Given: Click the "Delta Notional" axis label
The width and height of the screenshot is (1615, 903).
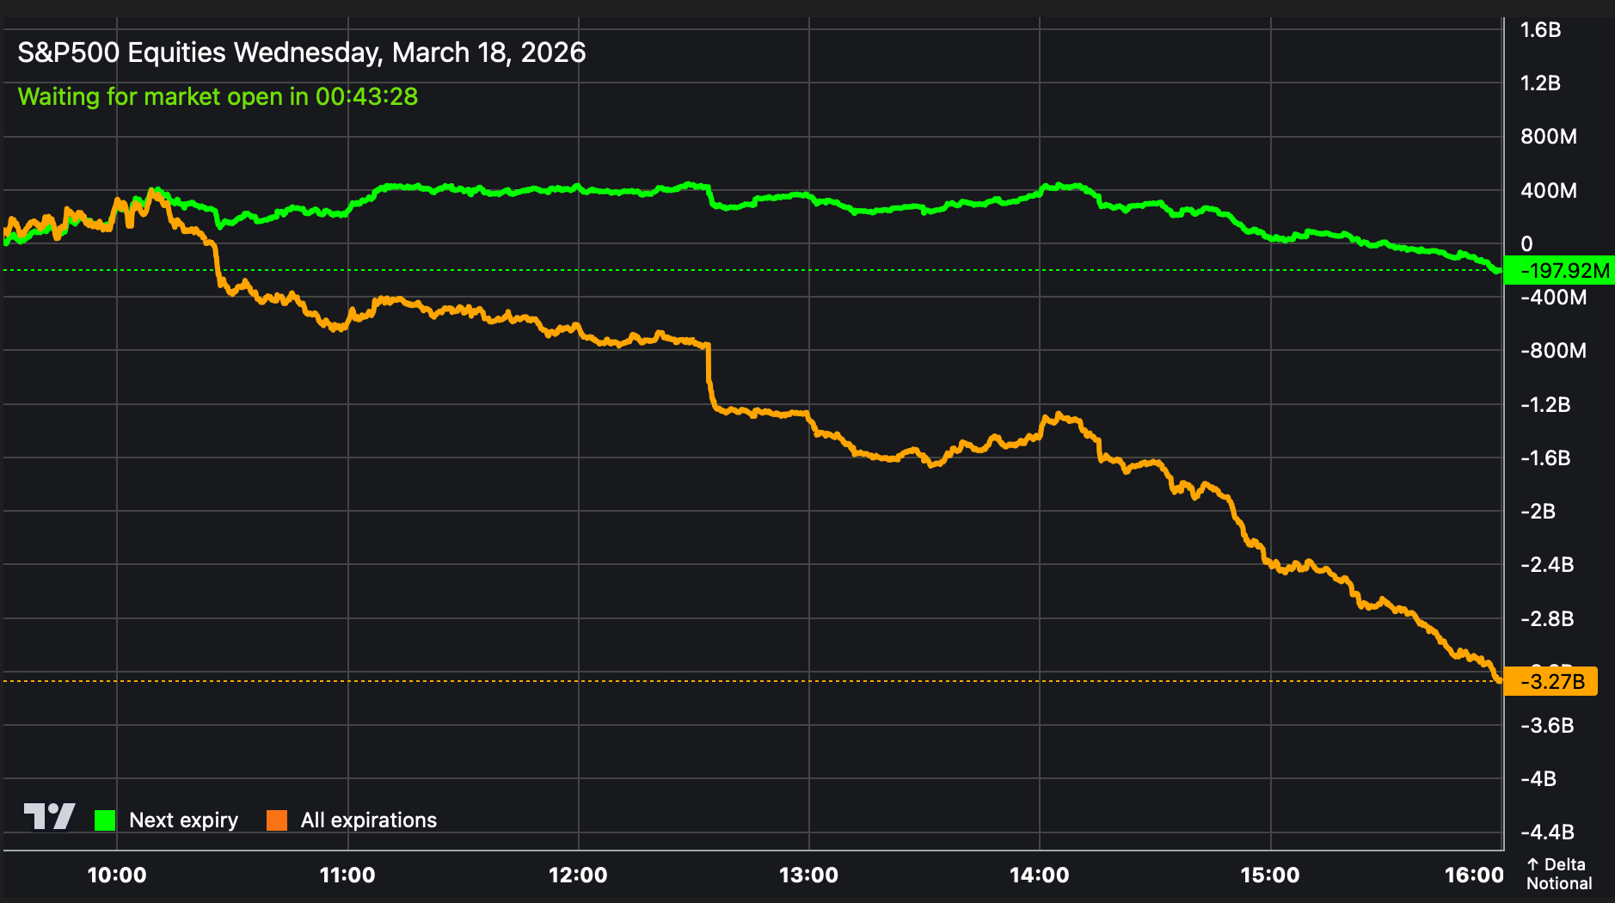Looking at the screenshot, I should click(1559, 874).
